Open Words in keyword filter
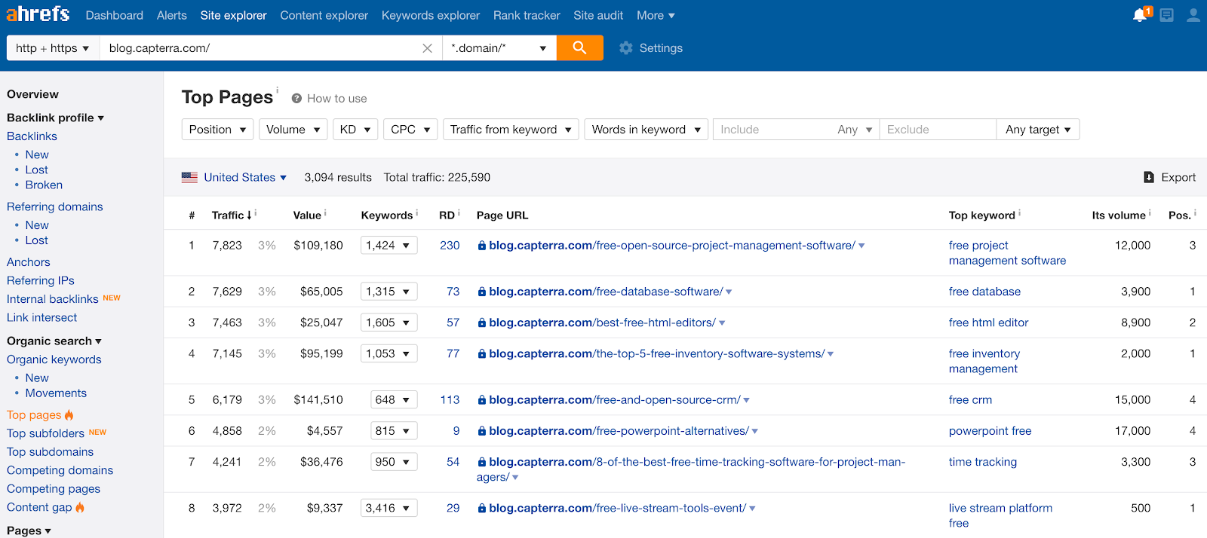Image resolution: width=1207 pixels, height=538 pixels. 646,130
